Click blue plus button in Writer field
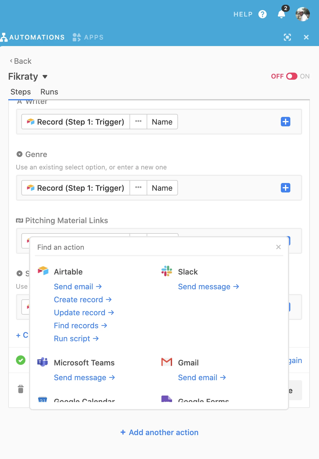Viewport: 319px width, 459px height. coord(286,122)
